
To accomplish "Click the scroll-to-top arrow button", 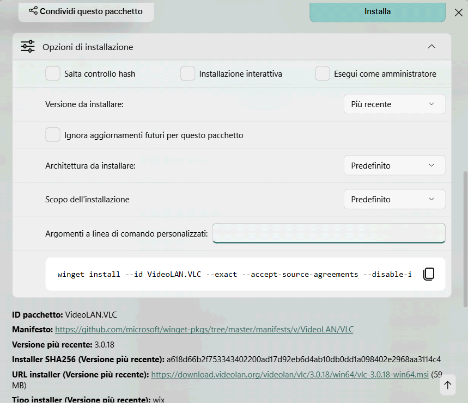I will (447, 385).
